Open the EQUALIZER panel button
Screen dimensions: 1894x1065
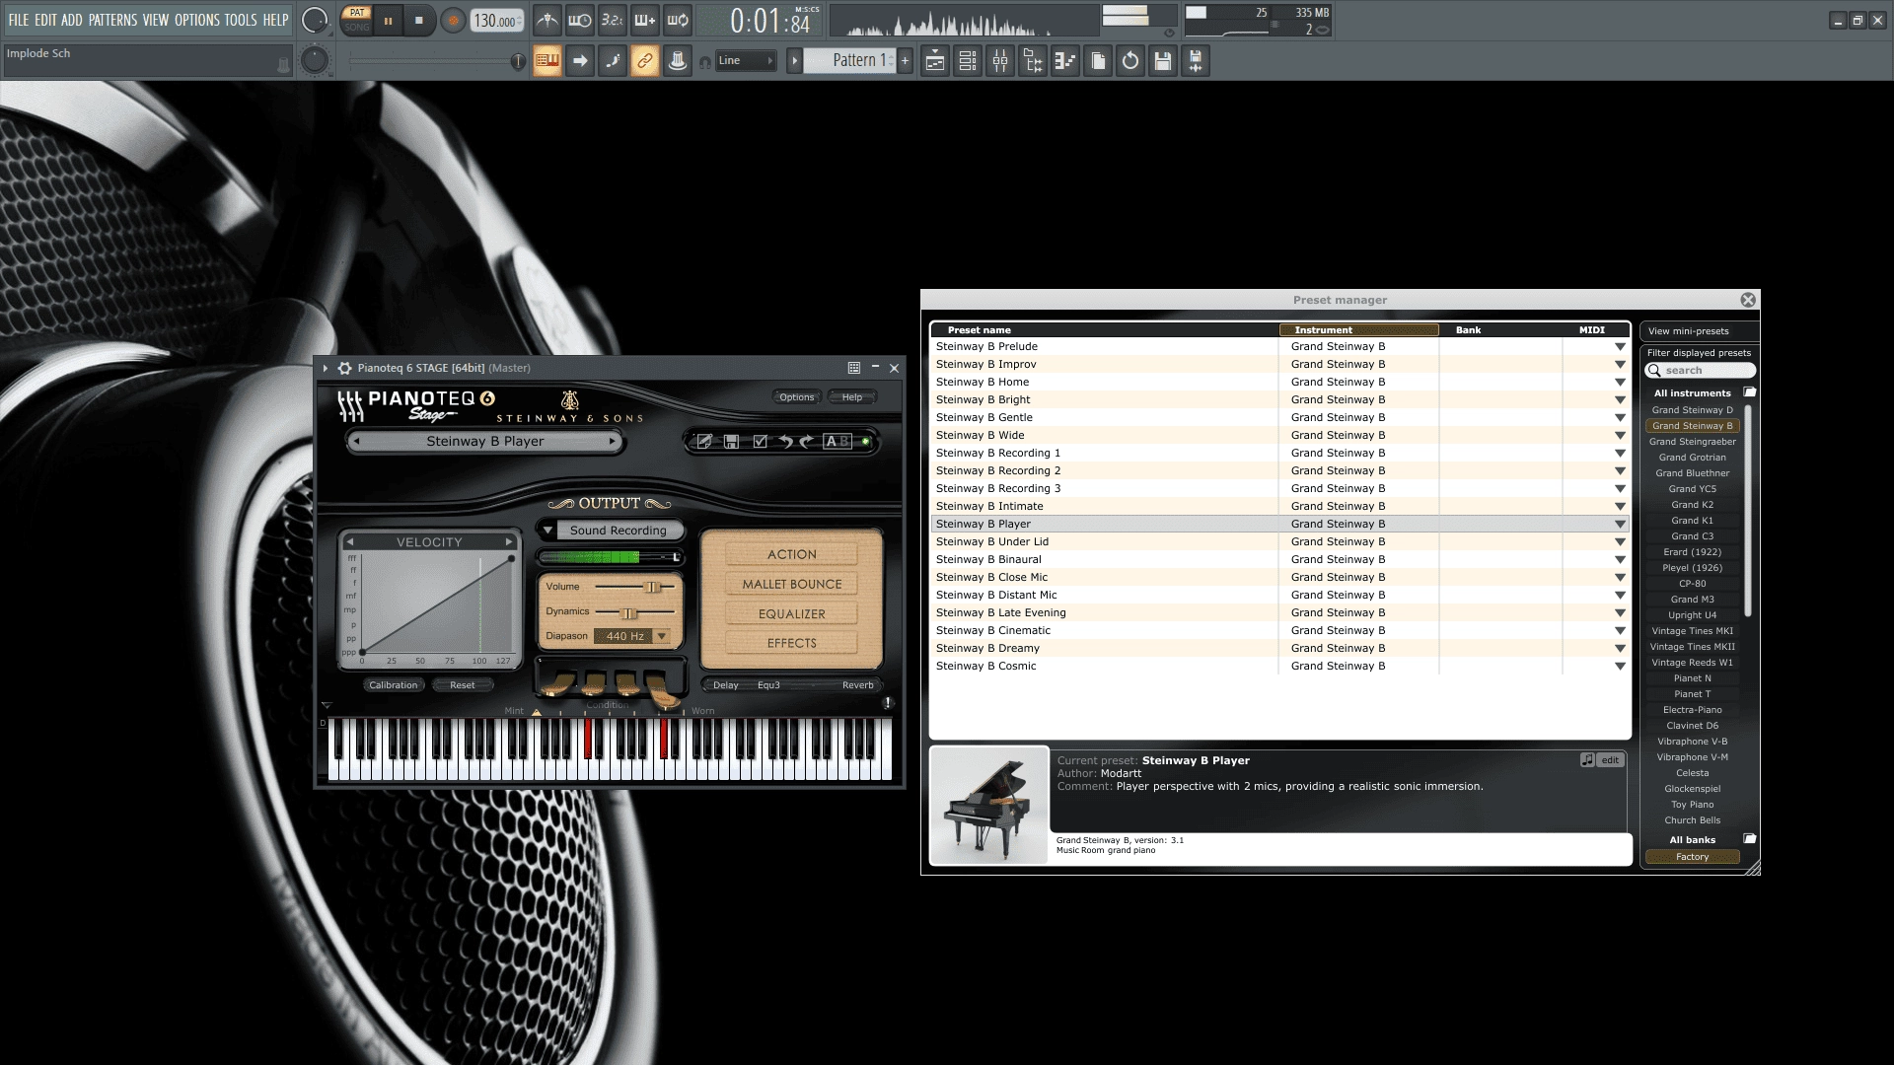coord(792,614)
